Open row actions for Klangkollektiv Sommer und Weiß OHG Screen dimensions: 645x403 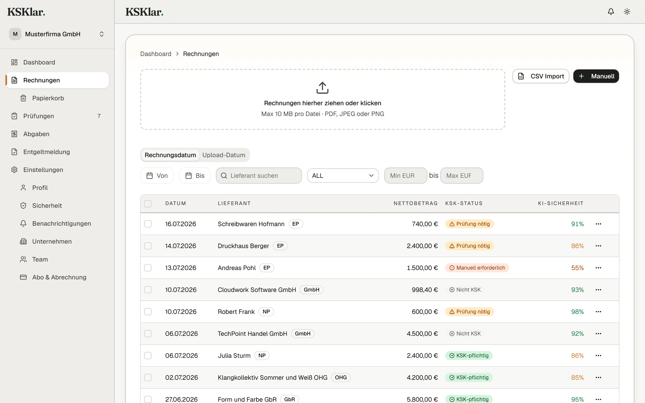click(x=598, y=377)
